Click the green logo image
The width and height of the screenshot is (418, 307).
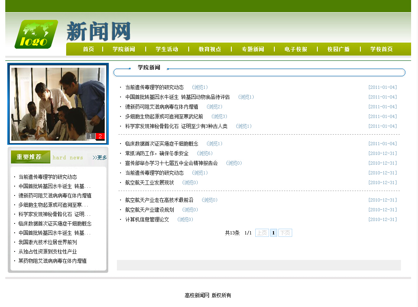click(x=36, y=34)
